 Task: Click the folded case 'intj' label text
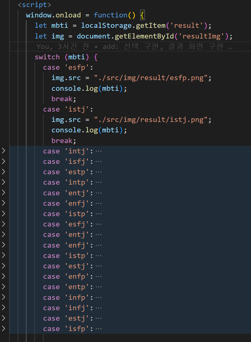click(68, 151)
